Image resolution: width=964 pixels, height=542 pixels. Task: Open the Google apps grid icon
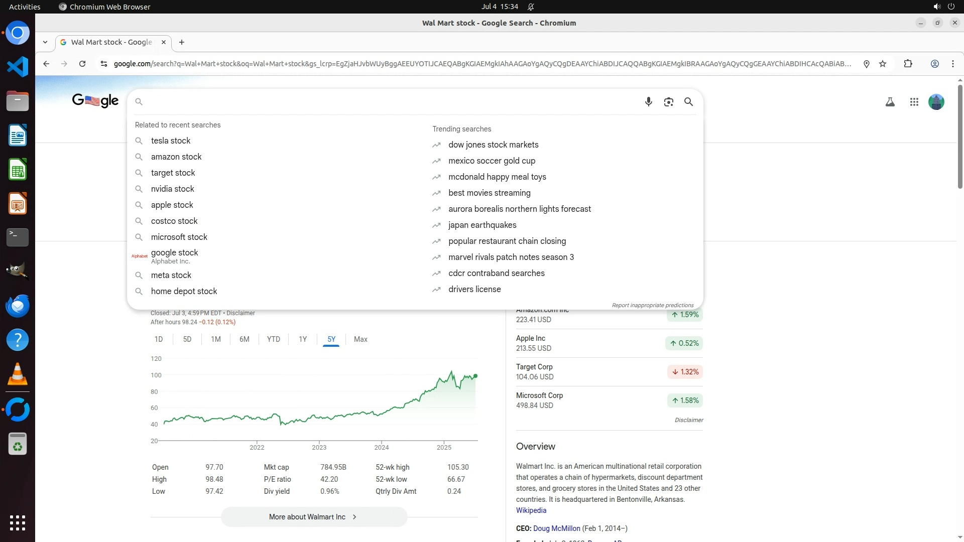click(x=914, y=102)
